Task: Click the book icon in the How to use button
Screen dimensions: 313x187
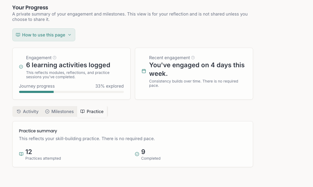Action: 18,35
